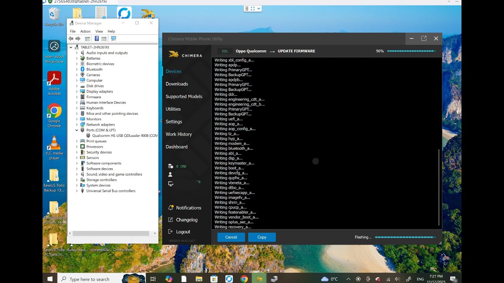The width and height of the screenshot is (504, 283).
Task: Open Dashboard in Chimera sidebar
Action: click(x=176, y=147)
